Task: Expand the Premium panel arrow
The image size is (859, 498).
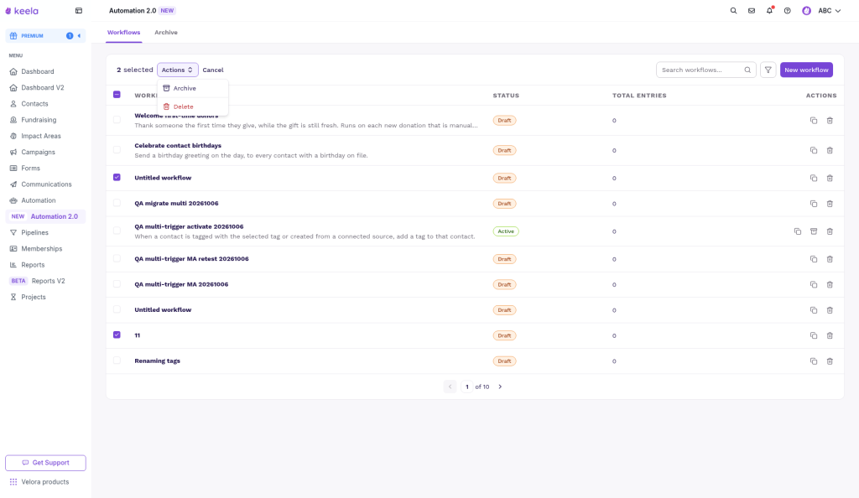Action: tap(79, 35)
